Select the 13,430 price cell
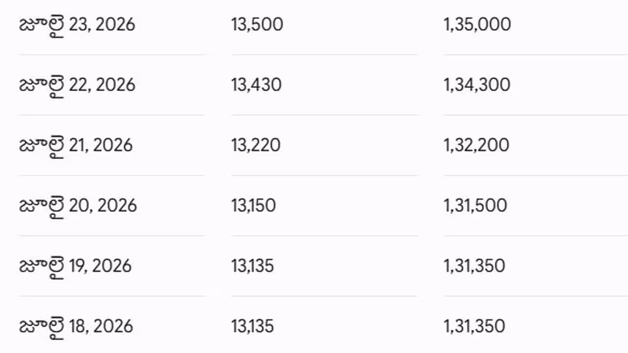The image size is (628, 353). pyautogui.click(x=256, y=85)
